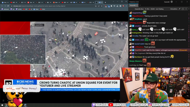Click username MiguelDaLizard in chat
Screen dimensions: 190x107
click(138, 16)
